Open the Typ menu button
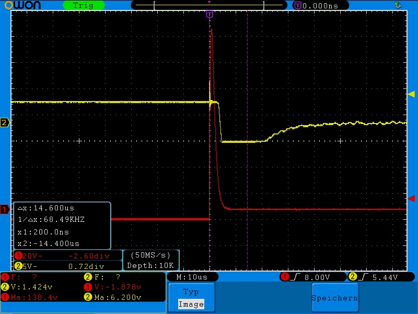Viewport: 418px width, 314px height. (x=191, y=297)
